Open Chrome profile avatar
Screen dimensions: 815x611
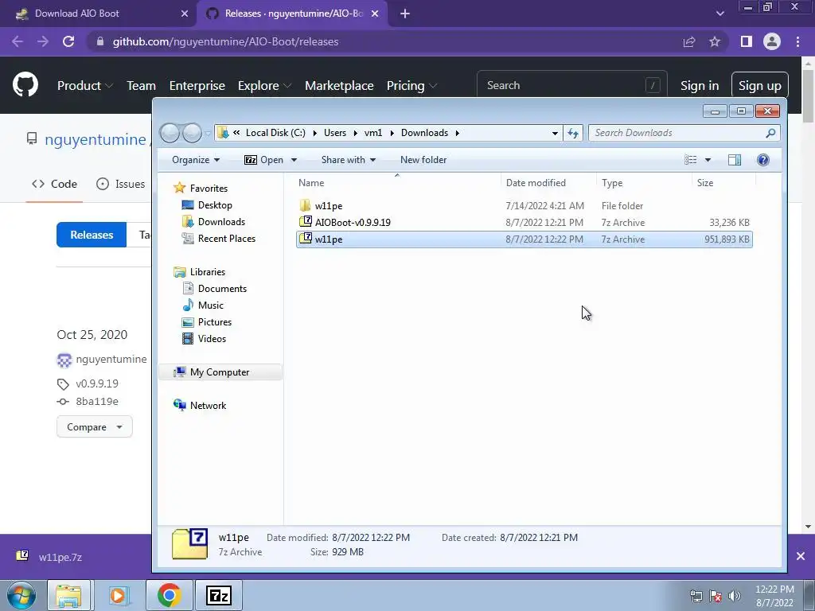coord(772,41)
